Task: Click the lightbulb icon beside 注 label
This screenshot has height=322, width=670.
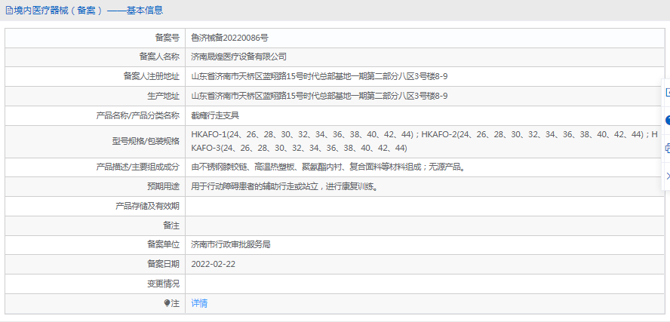Action: [167, 303]
